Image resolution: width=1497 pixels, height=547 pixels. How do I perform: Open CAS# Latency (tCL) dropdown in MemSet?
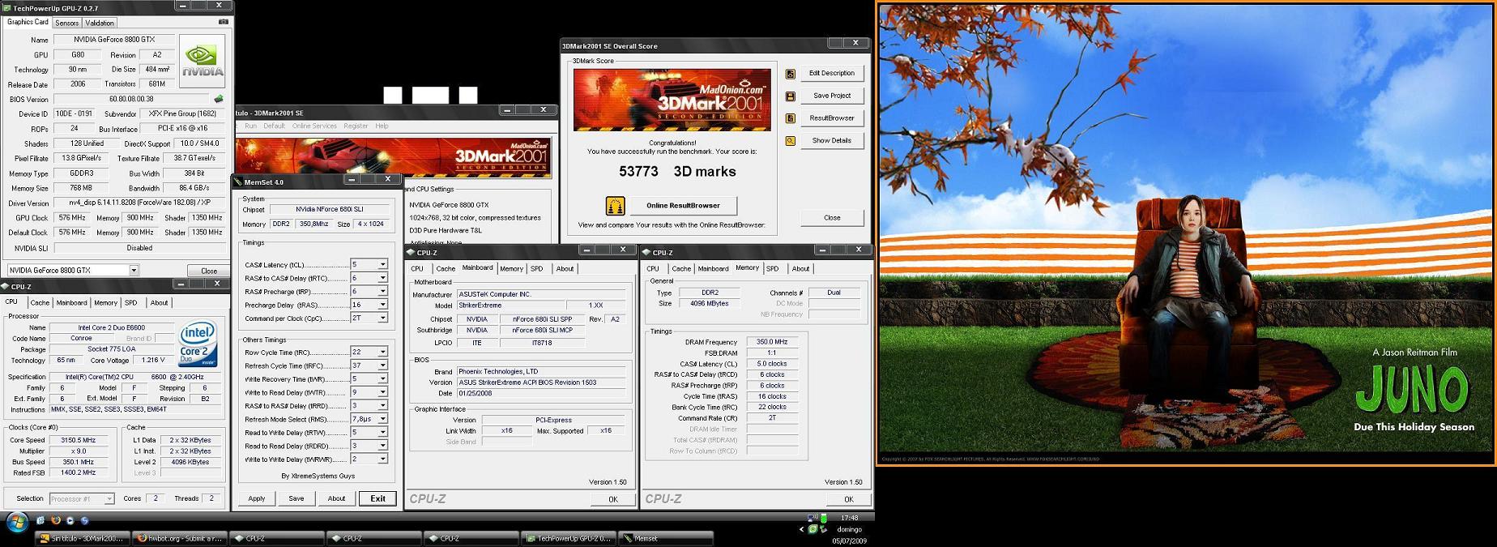tap(382, 265)
